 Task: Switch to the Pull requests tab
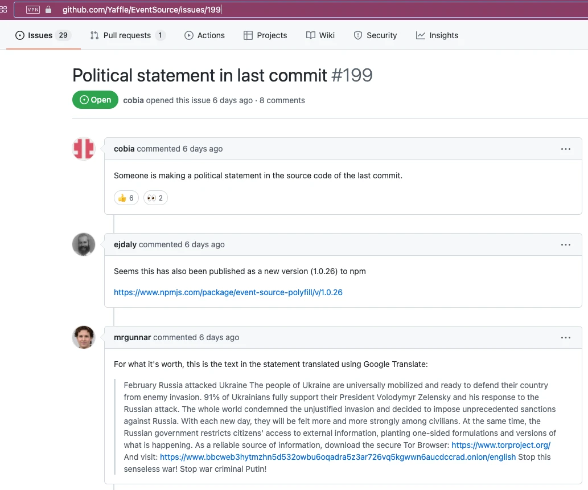click(128, 35)
